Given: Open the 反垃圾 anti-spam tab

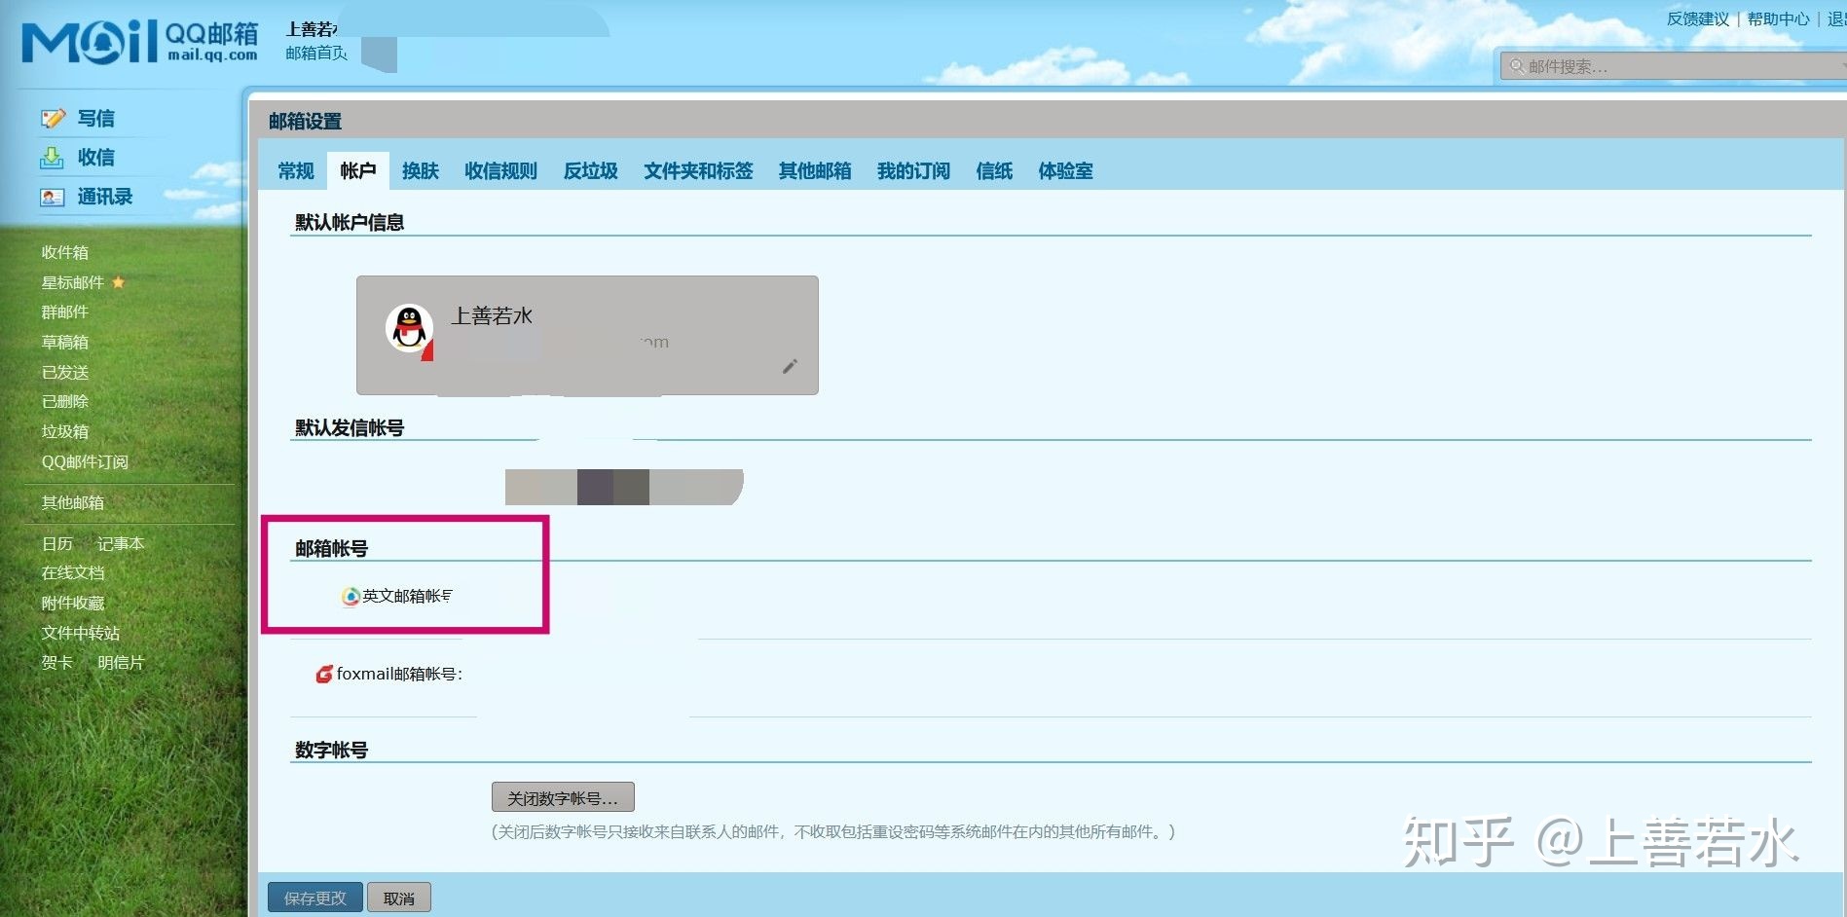Looking at the screenshot, I should 589,170.
